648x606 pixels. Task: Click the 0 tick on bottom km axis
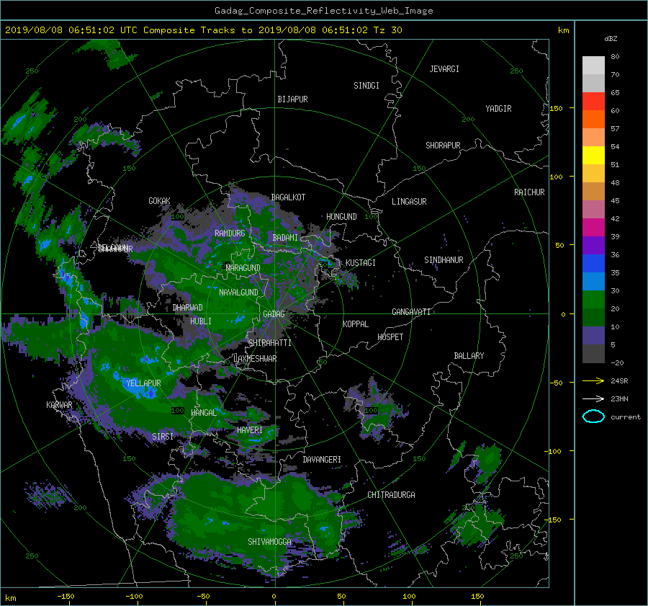[x=274, y=597]
